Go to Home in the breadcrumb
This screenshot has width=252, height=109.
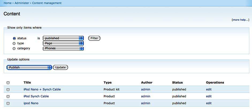point(7,3)
